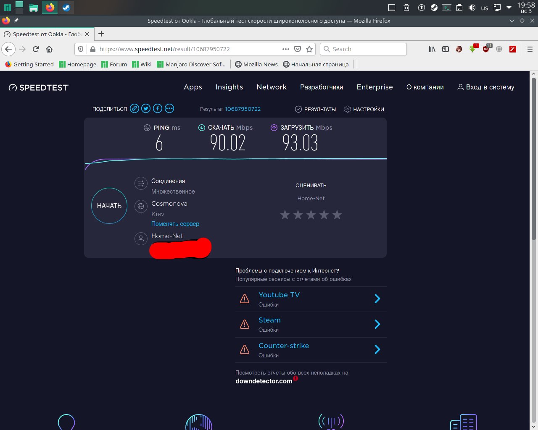Open the green download extension
The image size is (538, 430).
[x=473, y=48]
